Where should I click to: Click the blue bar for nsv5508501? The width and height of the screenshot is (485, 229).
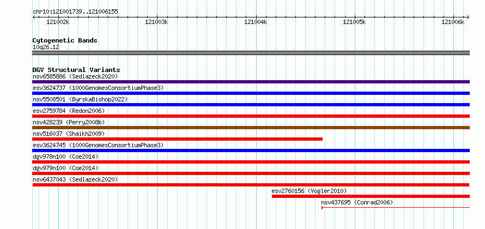(251, 105)
